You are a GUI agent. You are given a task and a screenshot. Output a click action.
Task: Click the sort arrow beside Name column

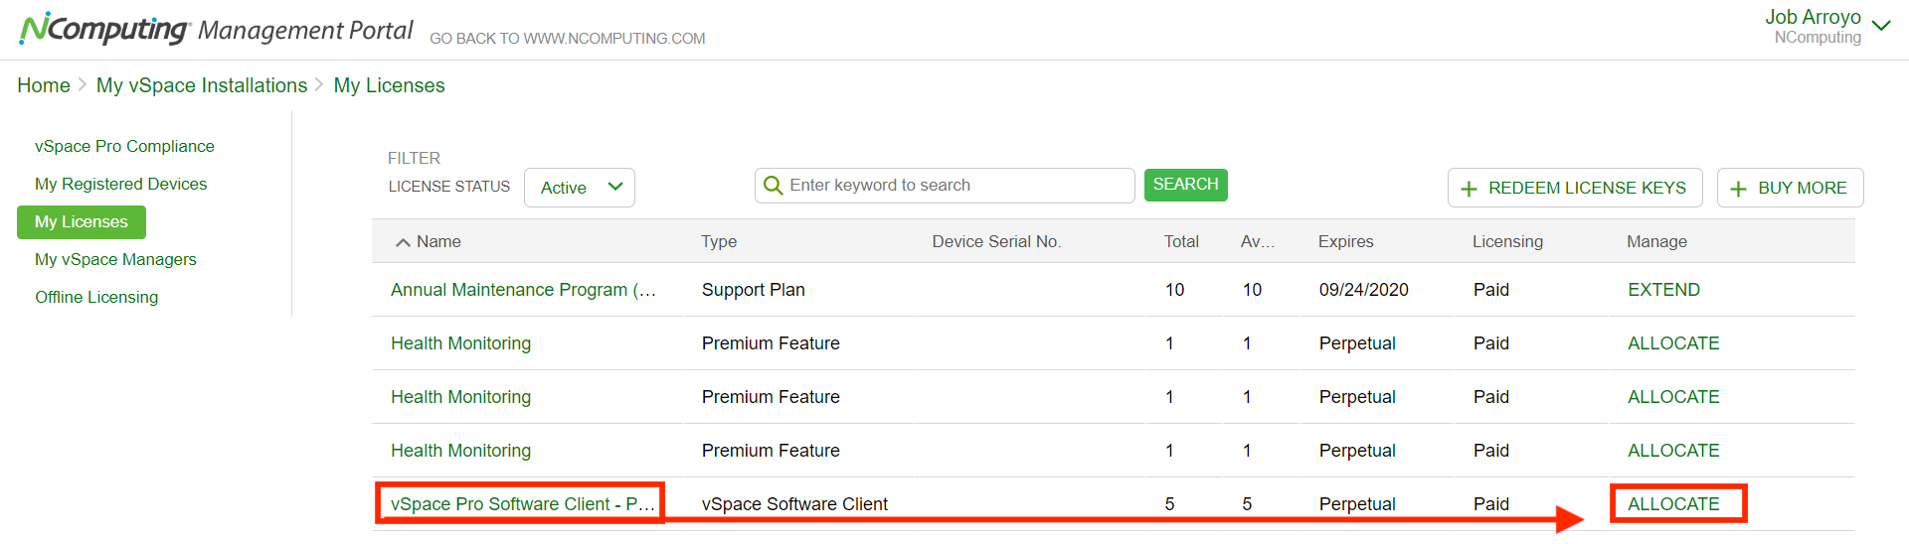click(403, 242)
